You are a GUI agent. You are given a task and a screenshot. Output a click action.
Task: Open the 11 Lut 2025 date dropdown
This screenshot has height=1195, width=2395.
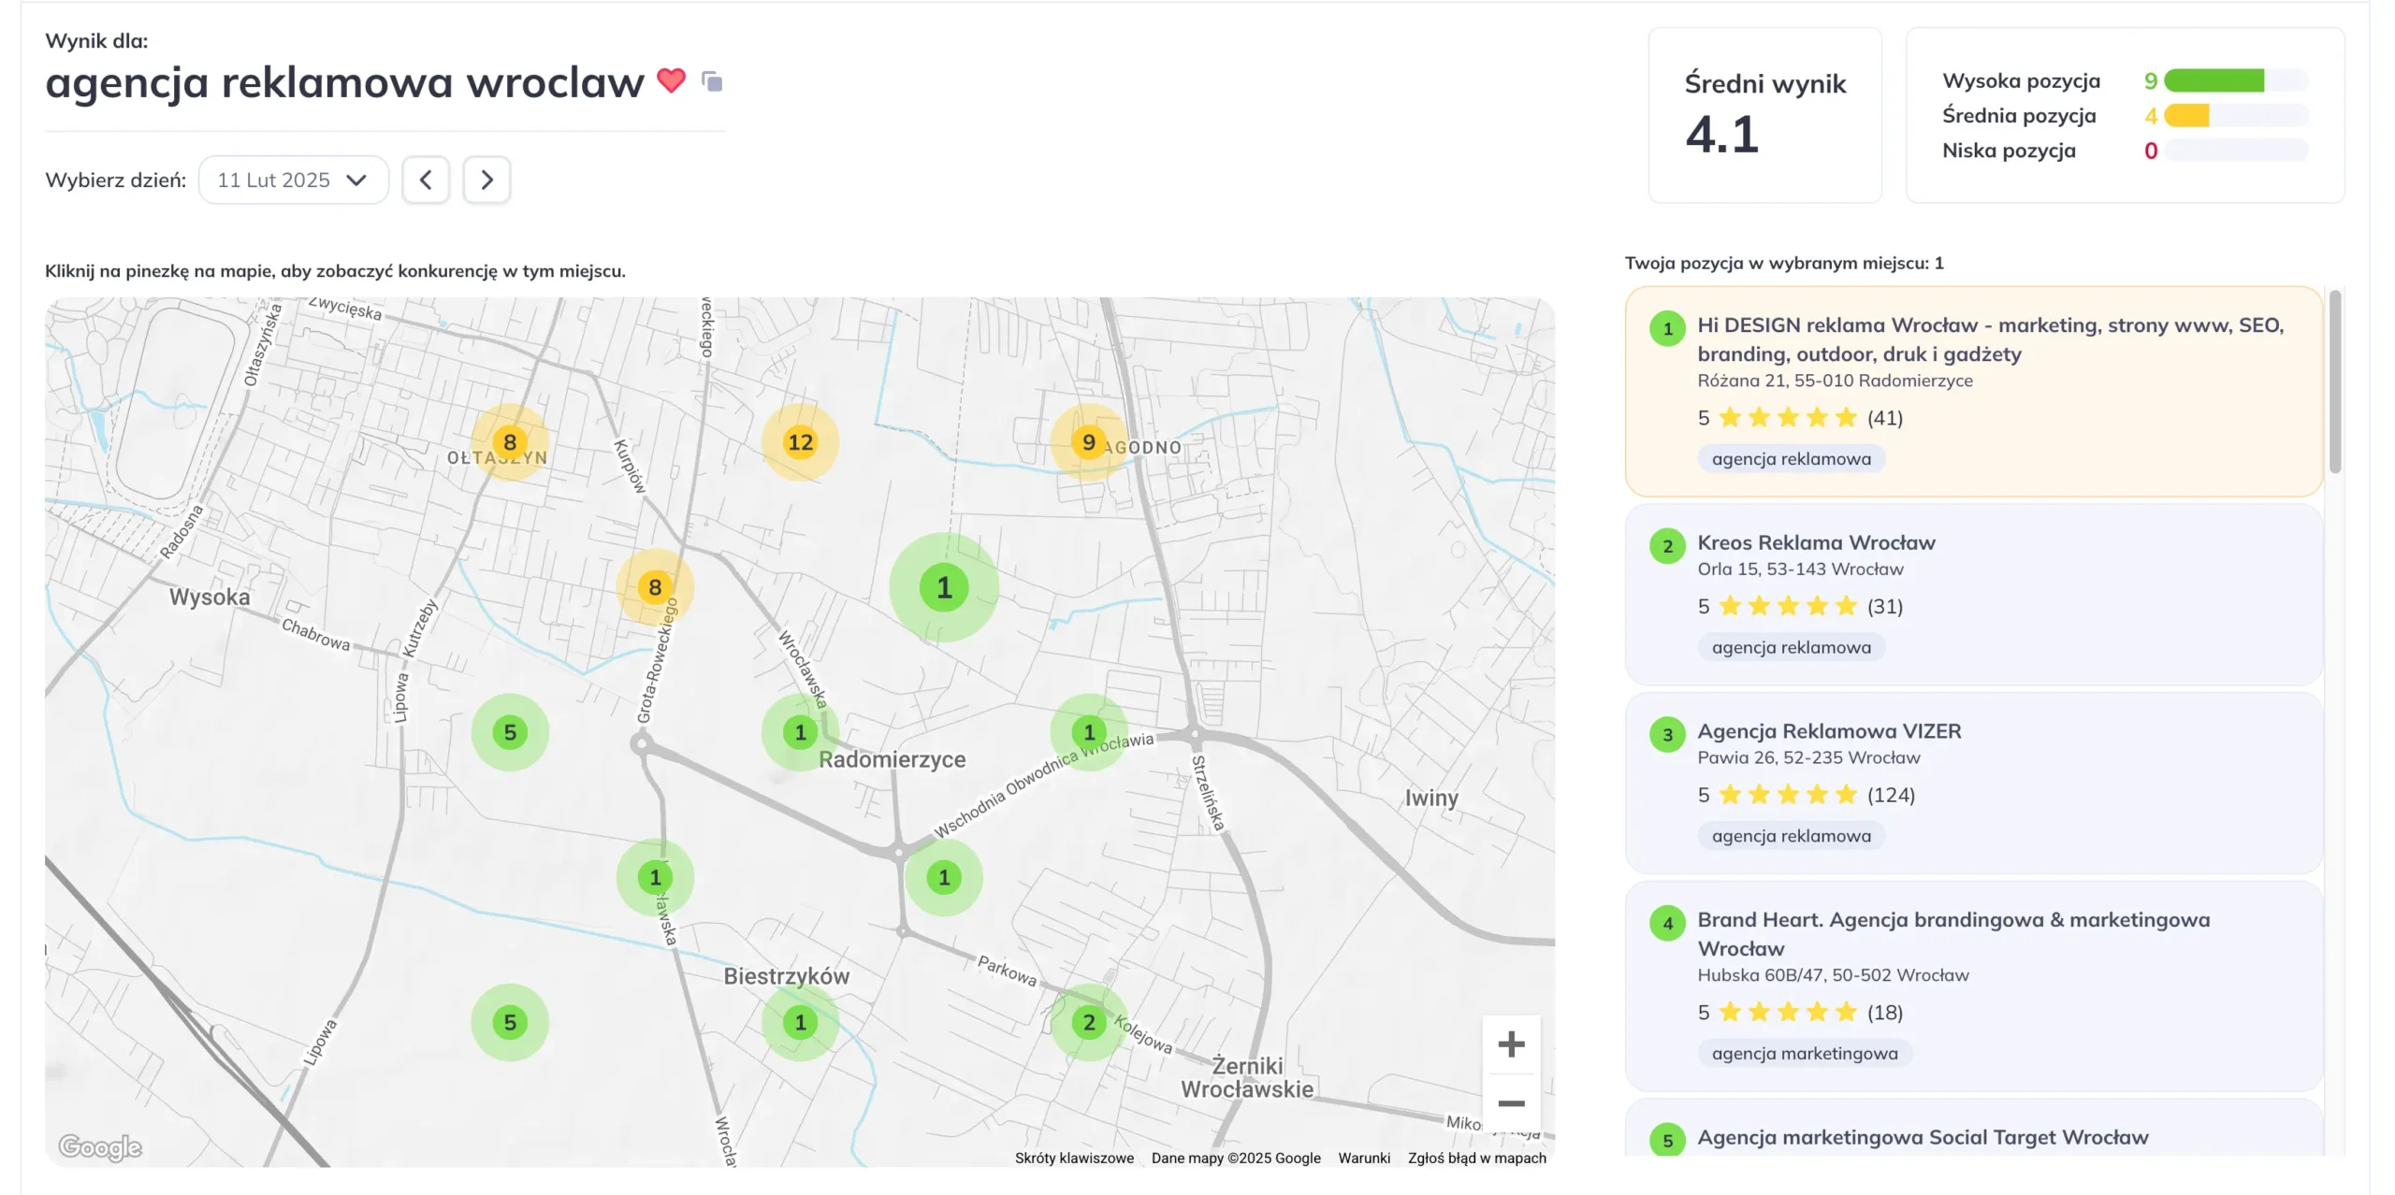293,180
